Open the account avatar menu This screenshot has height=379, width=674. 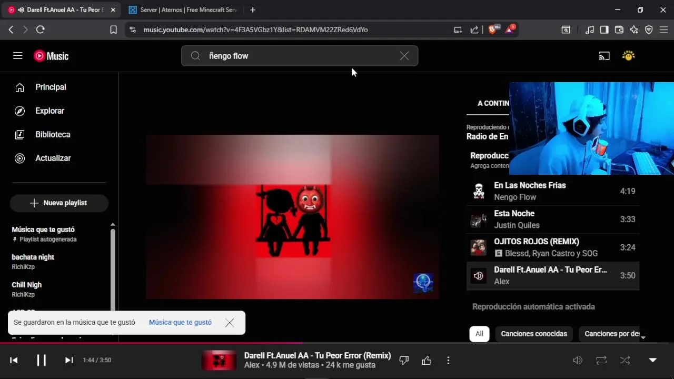[x=628, y=56]
